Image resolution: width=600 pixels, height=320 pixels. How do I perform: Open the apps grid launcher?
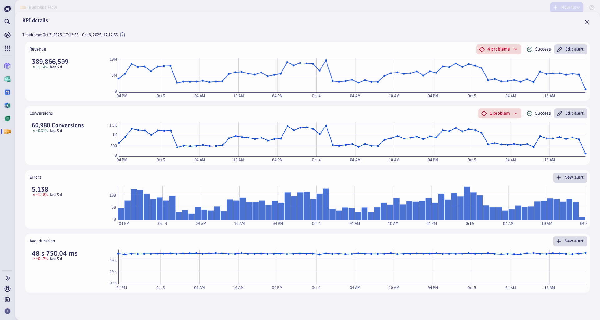7,48
